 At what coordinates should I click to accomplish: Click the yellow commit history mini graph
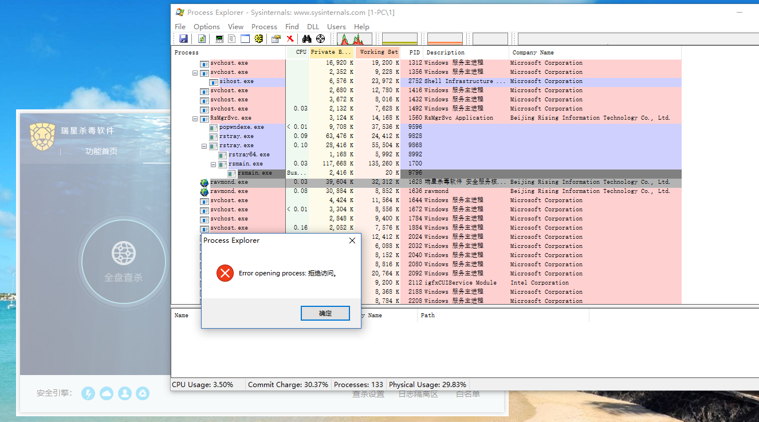pos(400,39)
